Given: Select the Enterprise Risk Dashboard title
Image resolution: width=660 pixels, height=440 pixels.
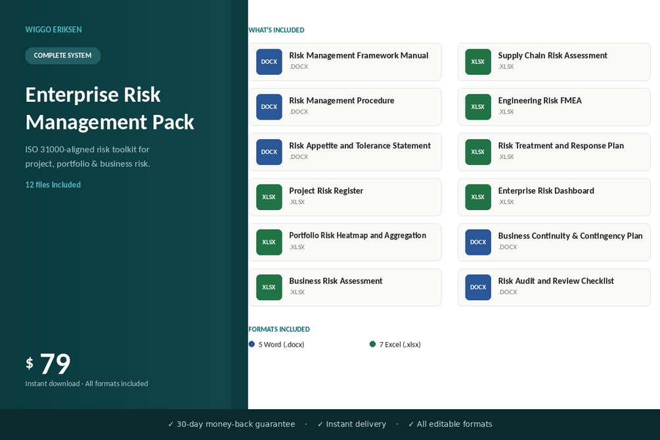Looking at the screenshot, I should pyautogui.click(x=546, y=190).
